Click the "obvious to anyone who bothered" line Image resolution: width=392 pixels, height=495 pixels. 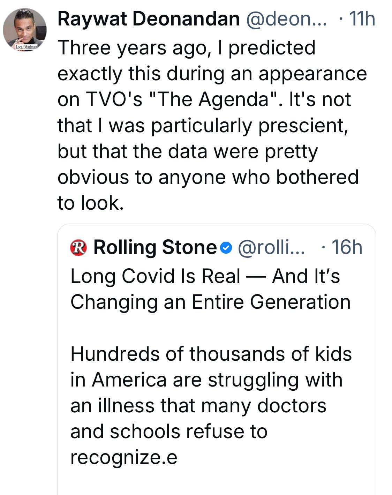tap(208, 177)
